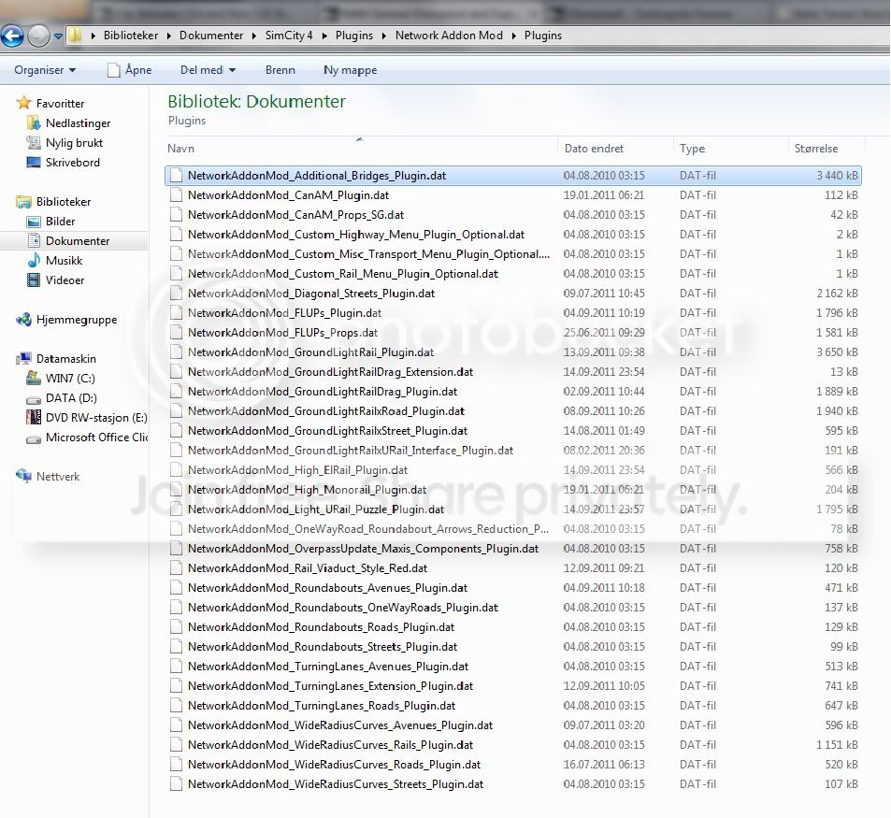
Task: Select NetworkAddonMod_High_Monorail_Plugin.dat file
Action: tap(513, 490)
